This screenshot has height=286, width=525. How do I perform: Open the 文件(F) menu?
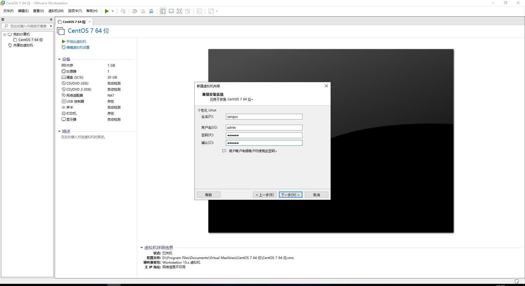click(x=8, y=11)
